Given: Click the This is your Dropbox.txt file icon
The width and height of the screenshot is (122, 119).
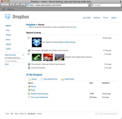Looking at the screenshot, I should tap(29, 97).
